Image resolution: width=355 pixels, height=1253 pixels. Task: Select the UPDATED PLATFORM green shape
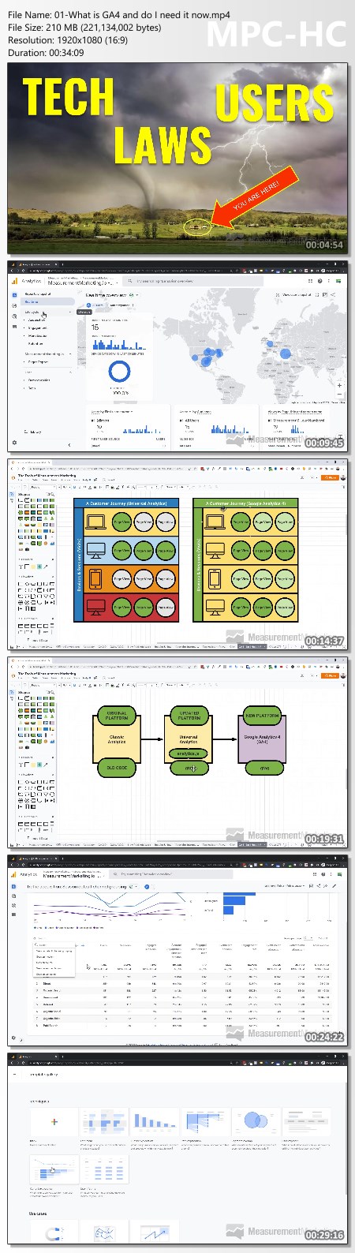189,715
